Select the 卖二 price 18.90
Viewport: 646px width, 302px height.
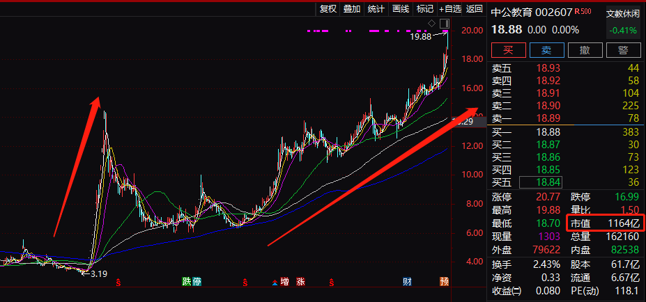coord(548,106)
